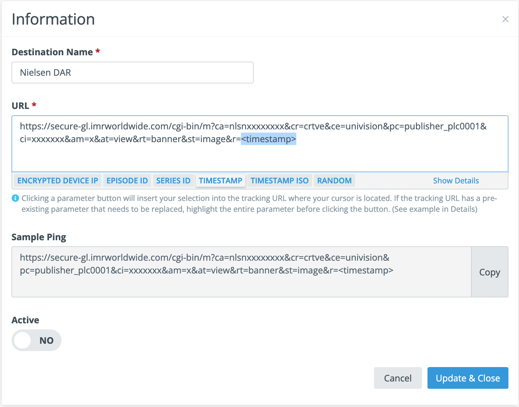Click the Information dialog heading
This screenshot has width=519, height=407.
53,19
